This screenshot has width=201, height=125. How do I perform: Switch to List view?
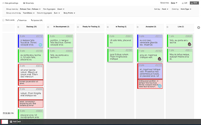tap(185, 3)
